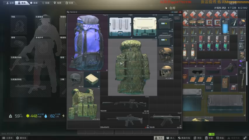Open the 手册 handbook
The height and width of the screenshot is (140, 249).
tap(209, 138)
